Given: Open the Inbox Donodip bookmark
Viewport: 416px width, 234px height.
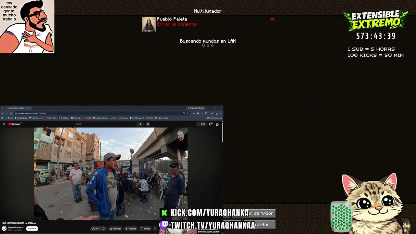Looking at the screenshot, I should pos(162,118).
